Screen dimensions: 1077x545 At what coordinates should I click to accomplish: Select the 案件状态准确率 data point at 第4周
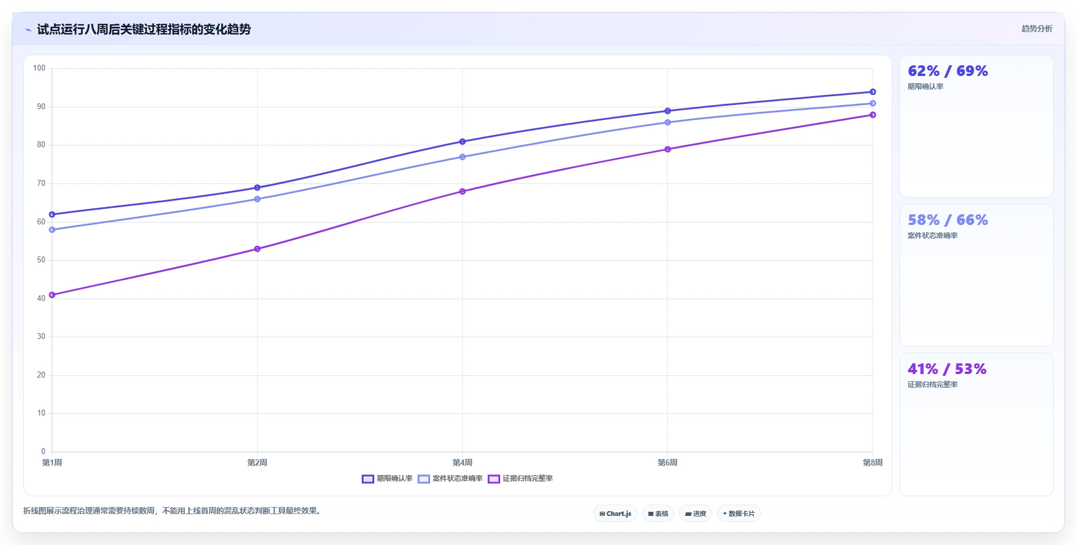click(x=462, y=157)
